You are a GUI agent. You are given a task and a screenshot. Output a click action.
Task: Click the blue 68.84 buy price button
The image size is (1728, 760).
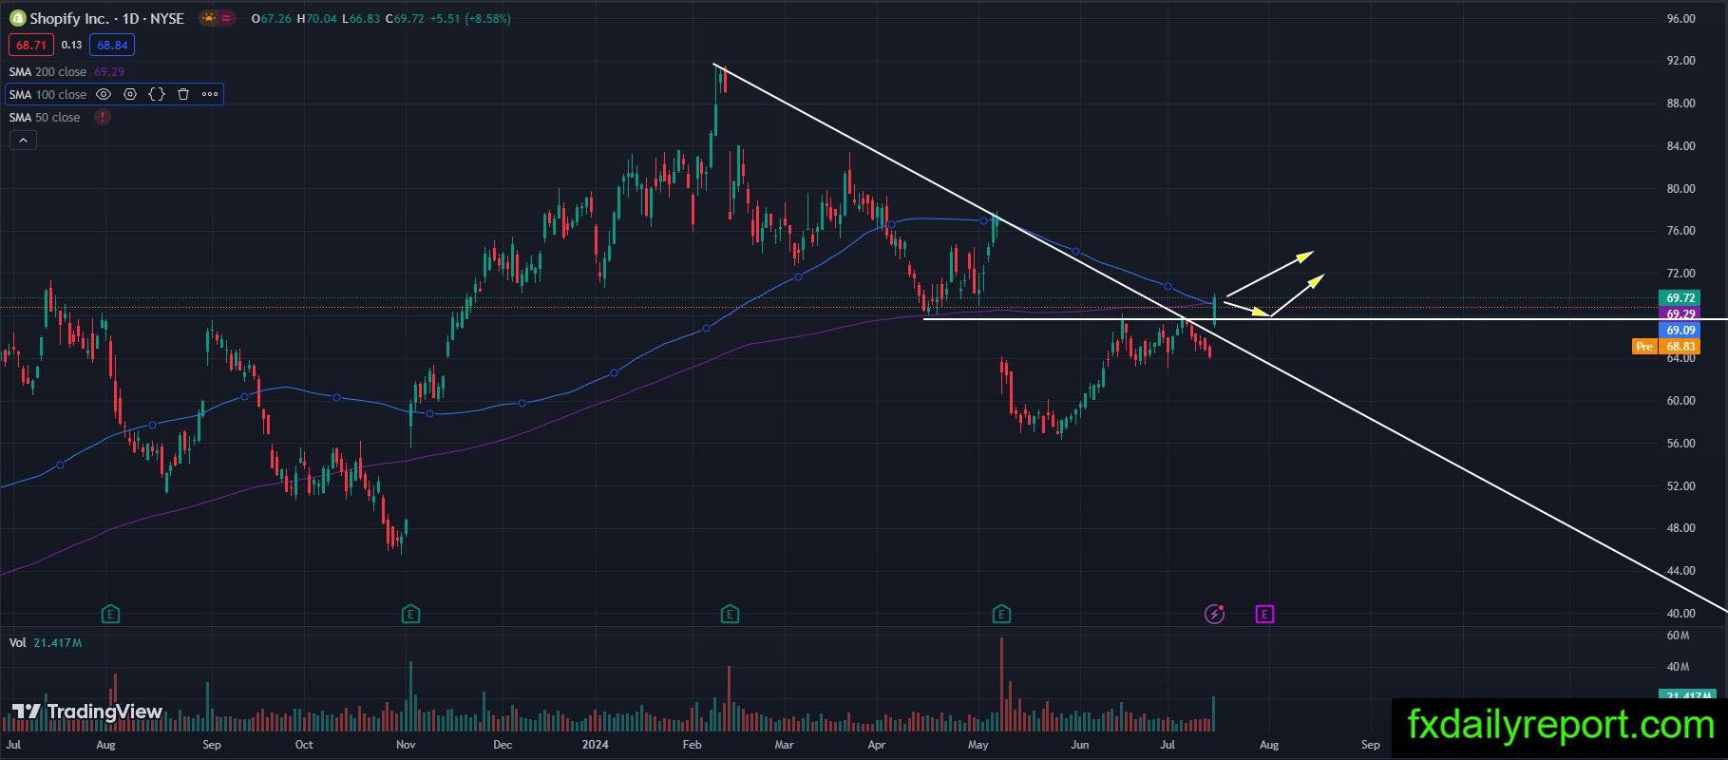tap(112, 45)
